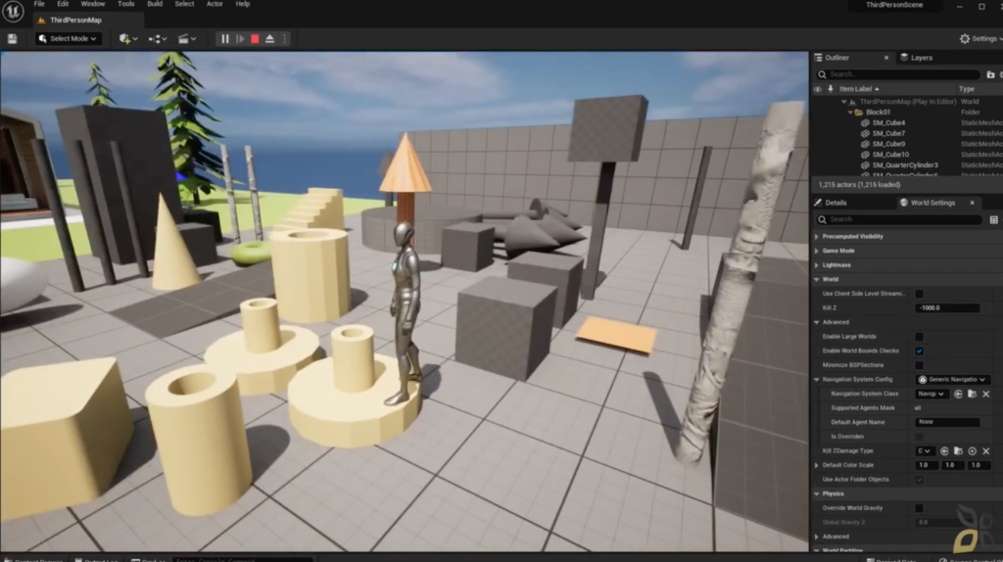
Task: Enable Large Worlds checkbox
Action: click(919, 337)
